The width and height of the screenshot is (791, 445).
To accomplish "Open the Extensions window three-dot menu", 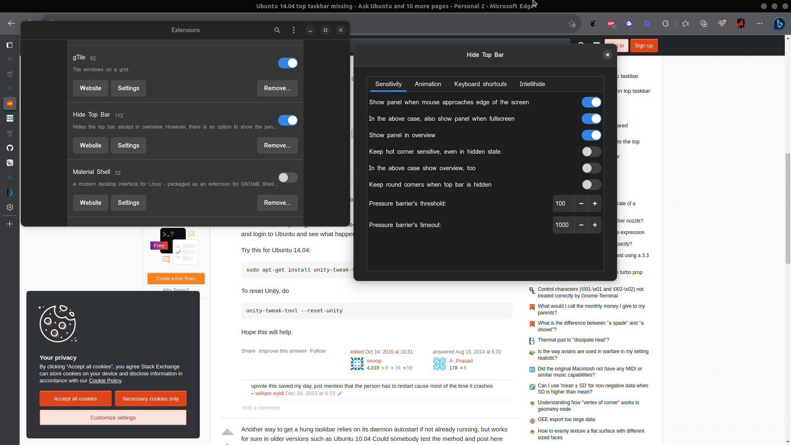I will pos(294,30).
